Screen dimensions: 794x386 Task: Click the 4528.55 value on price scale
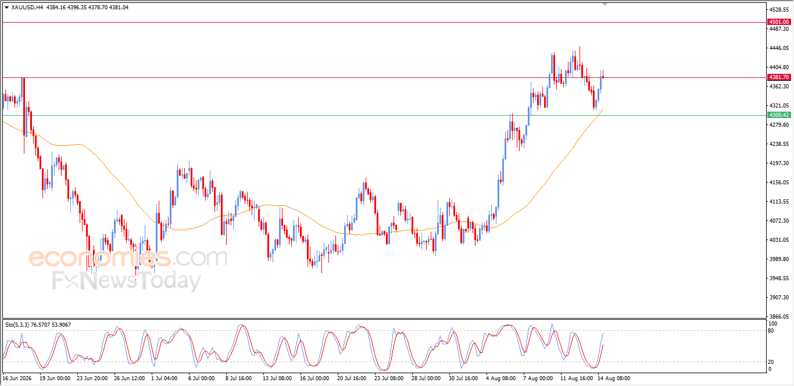coord(779,10)
